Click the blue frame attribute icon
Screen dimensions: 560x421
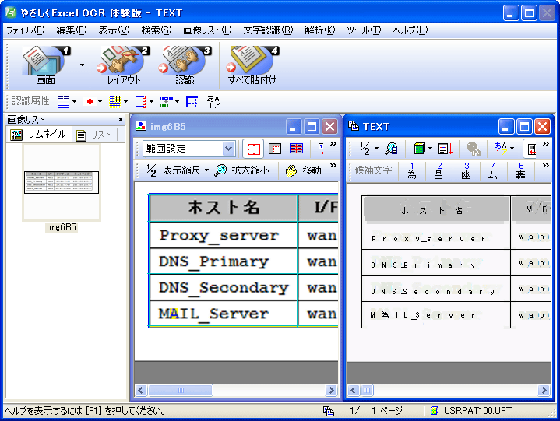click(192, 102)
